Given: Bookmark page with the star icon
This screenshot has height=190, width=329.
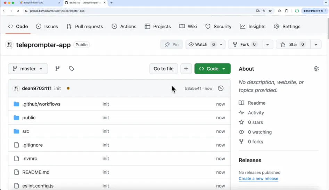Looking at the screenshot, I should pos(270,11).
